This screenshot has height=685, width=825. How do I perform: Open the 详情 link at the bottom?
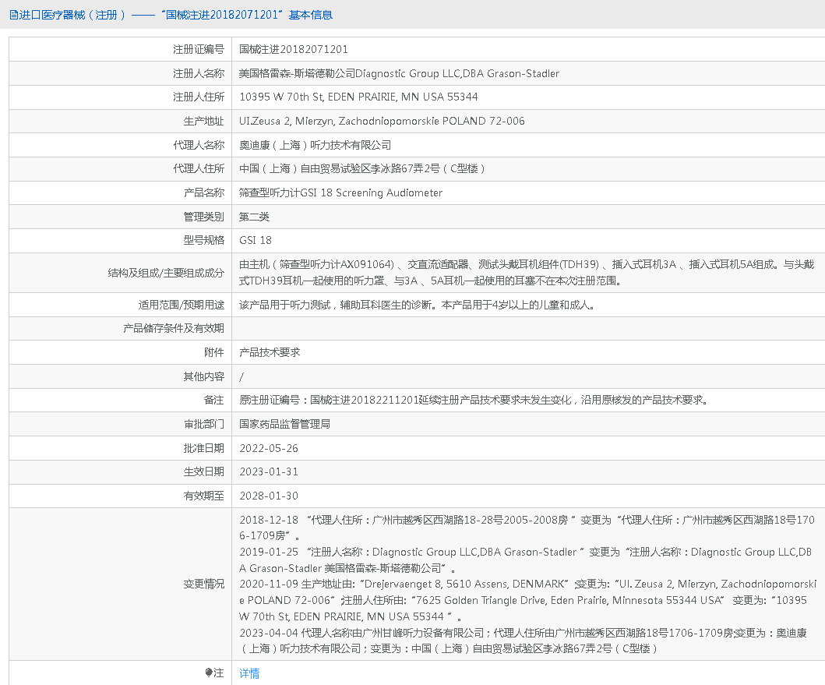pos(249,673)
